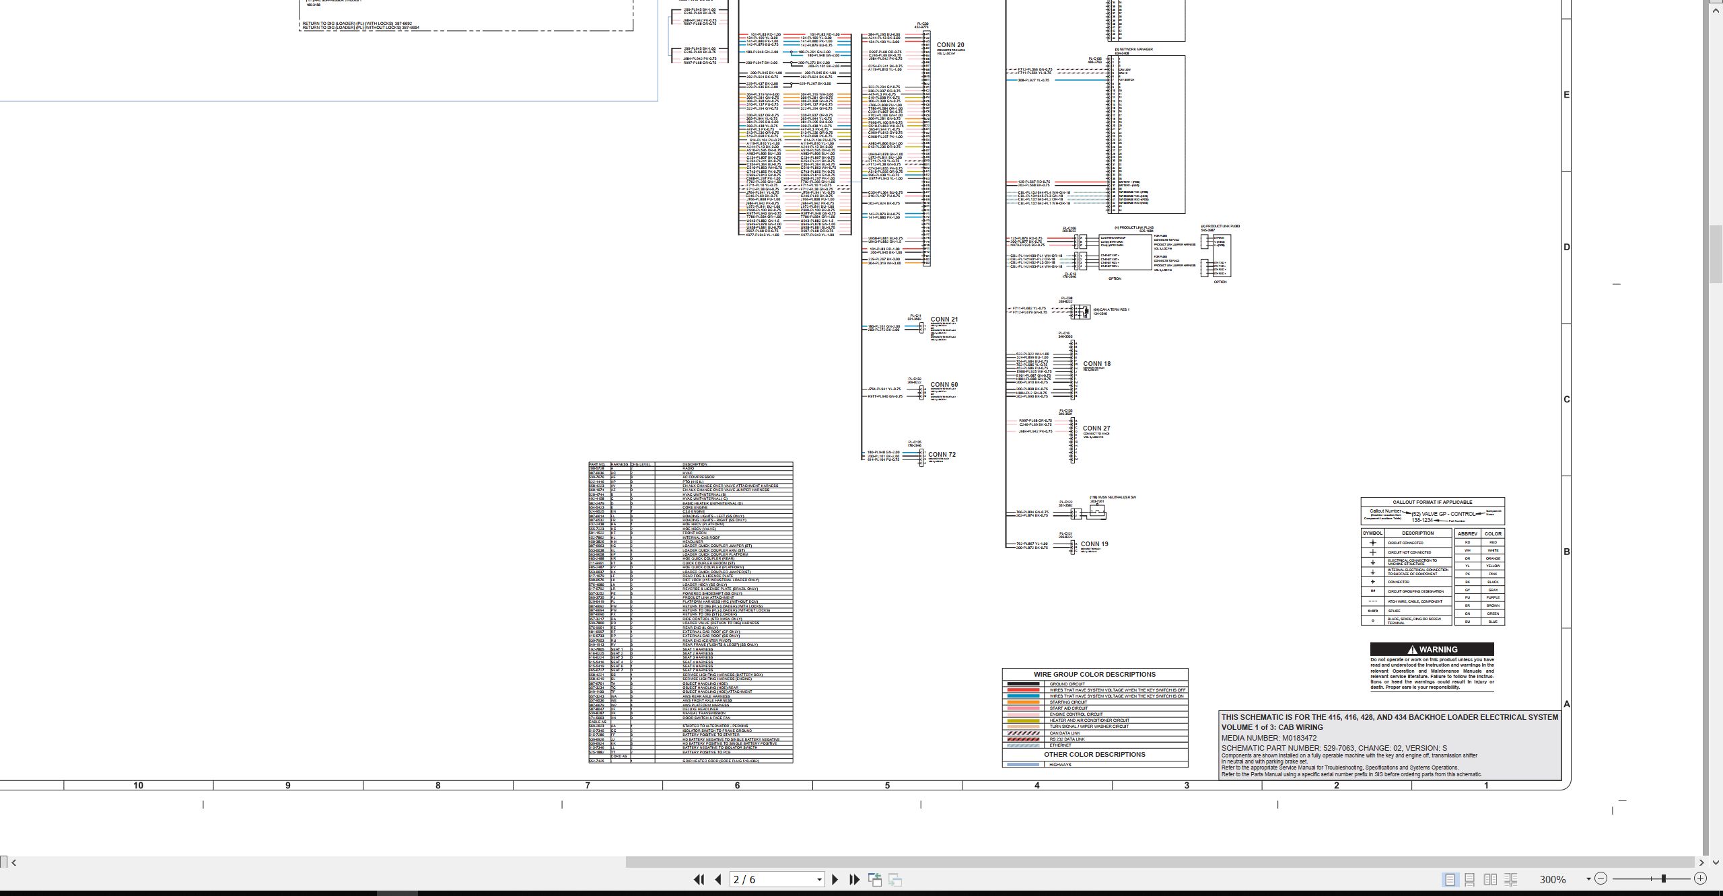Click the 300% zoom value
Screen dimensions: 1723x896
pyautogui.click(x=1553, y=880)
